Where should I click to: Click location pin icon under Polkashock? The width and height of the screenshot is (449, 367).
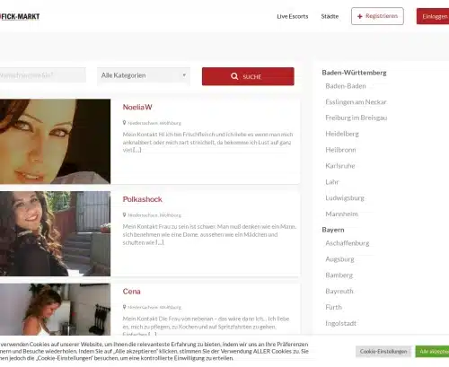click(x=124, y=214)
